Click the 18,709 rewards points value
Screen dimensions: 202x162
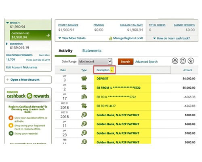tap(11, 60)
